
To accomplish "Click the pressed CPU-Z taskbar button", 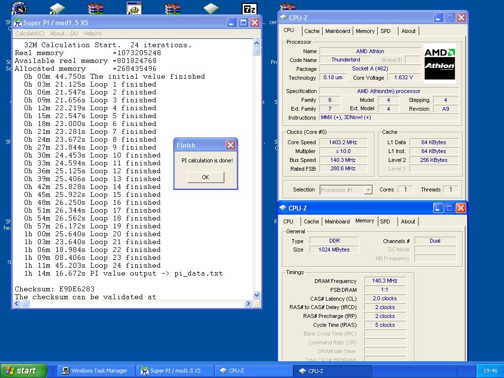I will tap(333, 371).
